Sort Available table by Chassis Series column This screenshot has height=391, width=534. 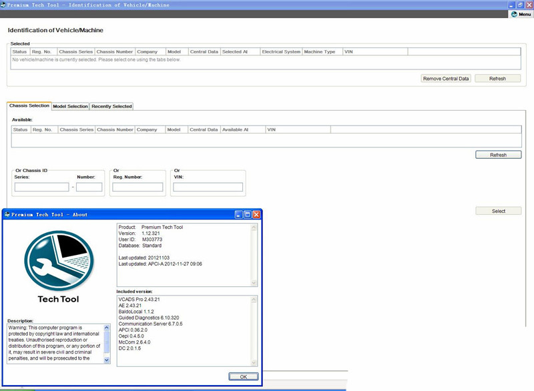coord(77,129)
